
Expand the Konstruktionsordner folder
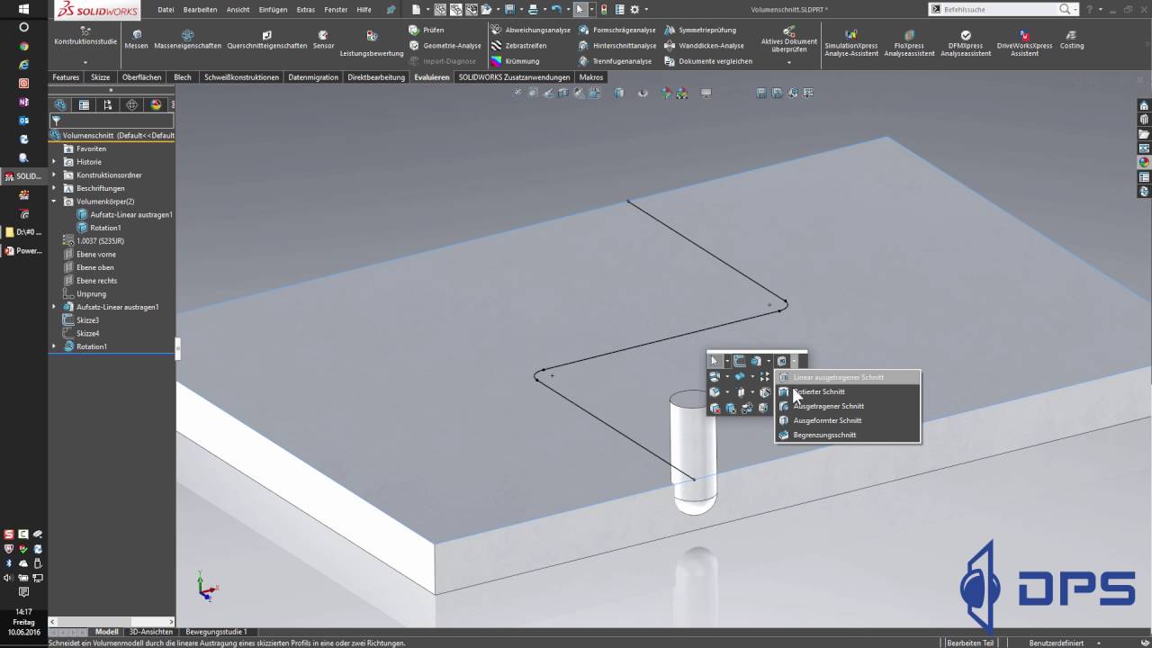(x=54, y=175)
